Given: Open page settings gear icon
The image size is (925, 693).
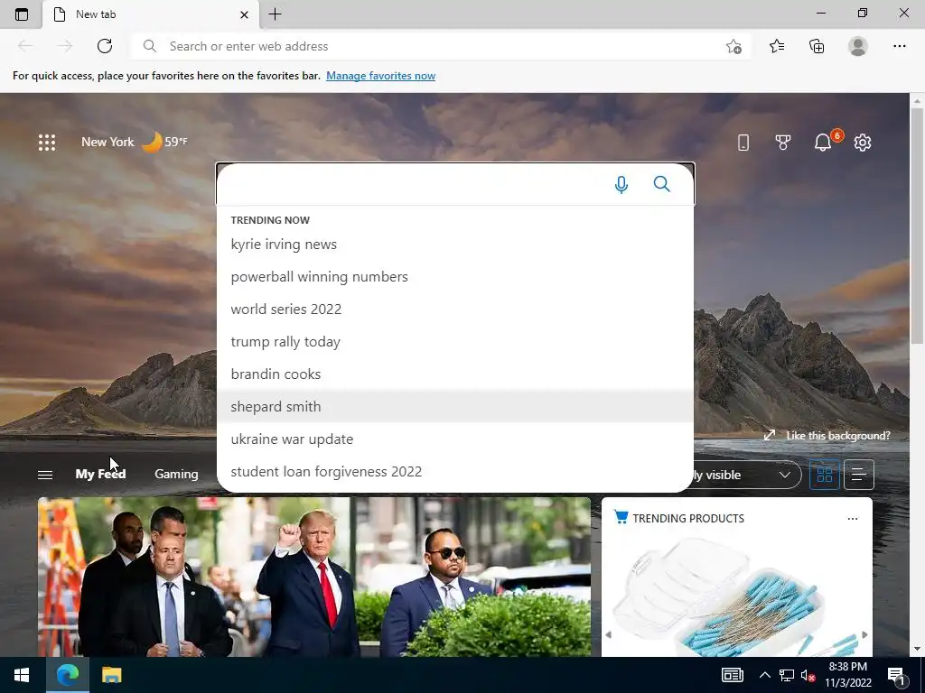Looking at the screenshot, I should tap(863, 142).
